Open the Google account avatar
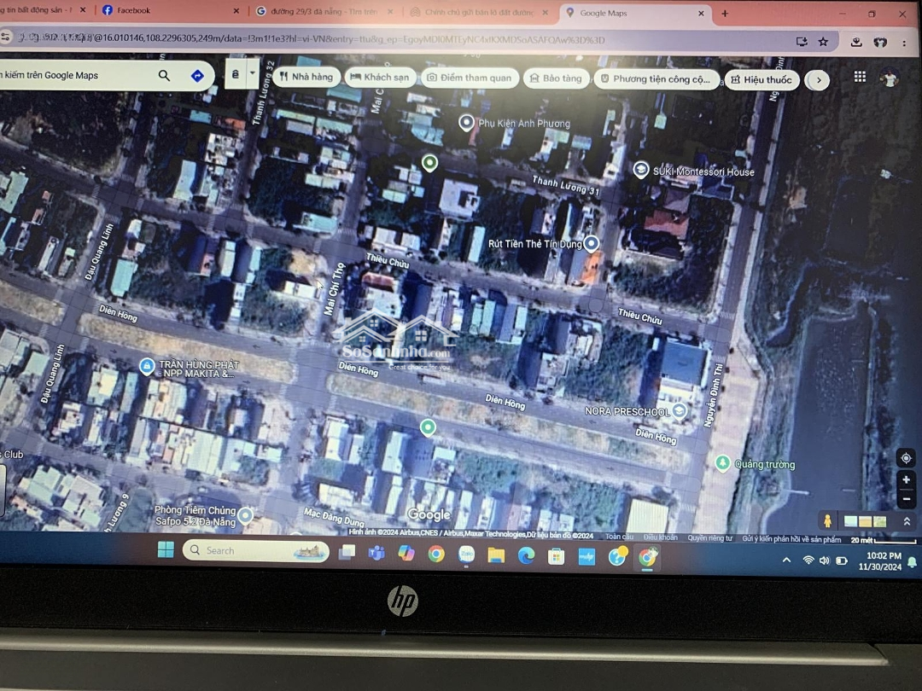922x691 pixels. (x=889, y=78)
